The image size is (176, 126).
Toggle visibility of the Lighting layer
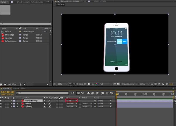(1, 106)
